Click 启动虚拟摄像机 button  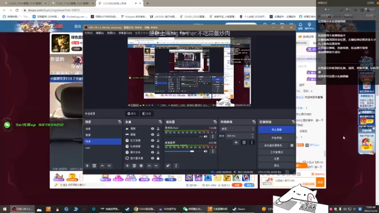point(273,145)
